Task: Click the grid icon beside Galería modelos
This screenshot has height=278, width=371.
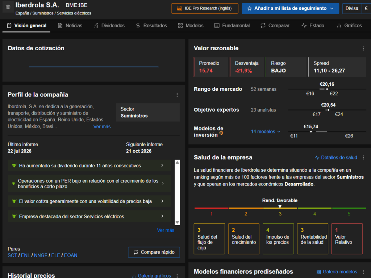Action: pyautogui.click(x=319, y=272)
